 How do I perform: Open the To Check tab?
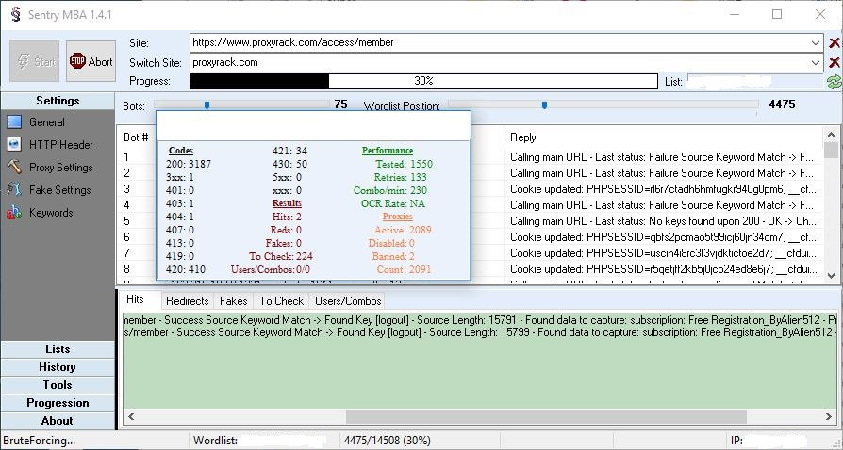281,301
